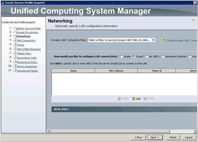Click the green checkmark beside Storage Provisioning
Screen dimensions: 198x142
pos(14,32)
